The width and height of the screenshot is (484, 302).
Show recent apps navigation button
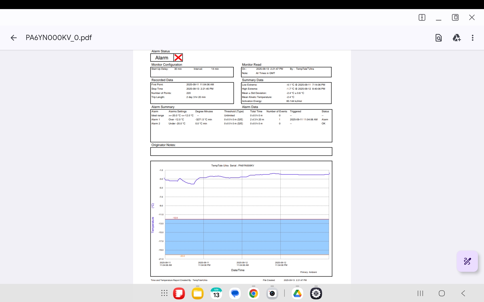point(420,293)
